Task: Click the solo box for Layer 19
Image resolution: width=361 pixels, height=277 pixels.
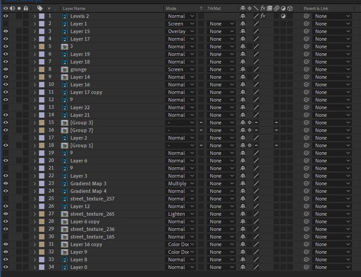Action: click(19, 54)
